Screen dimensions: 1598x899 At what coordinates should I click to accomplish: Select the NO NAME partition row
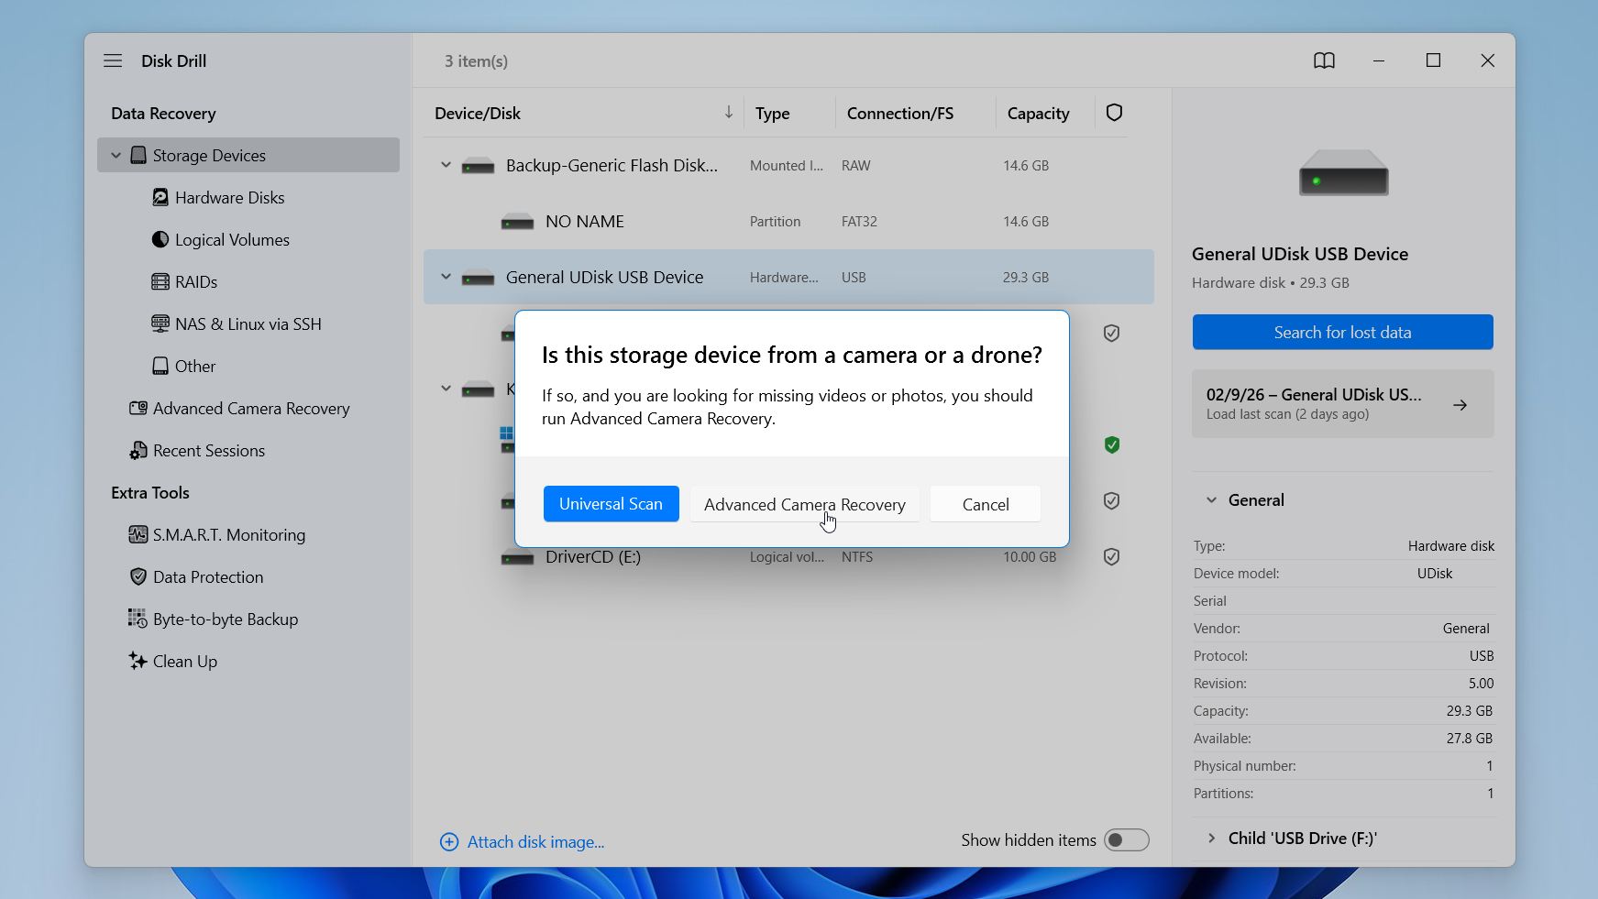pyautogui.click(x=788, y=222)
